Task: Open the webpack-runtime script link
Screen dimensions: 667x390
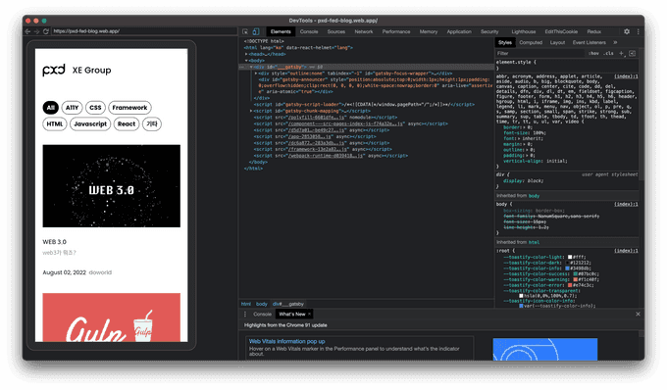Action: point(327,156)
